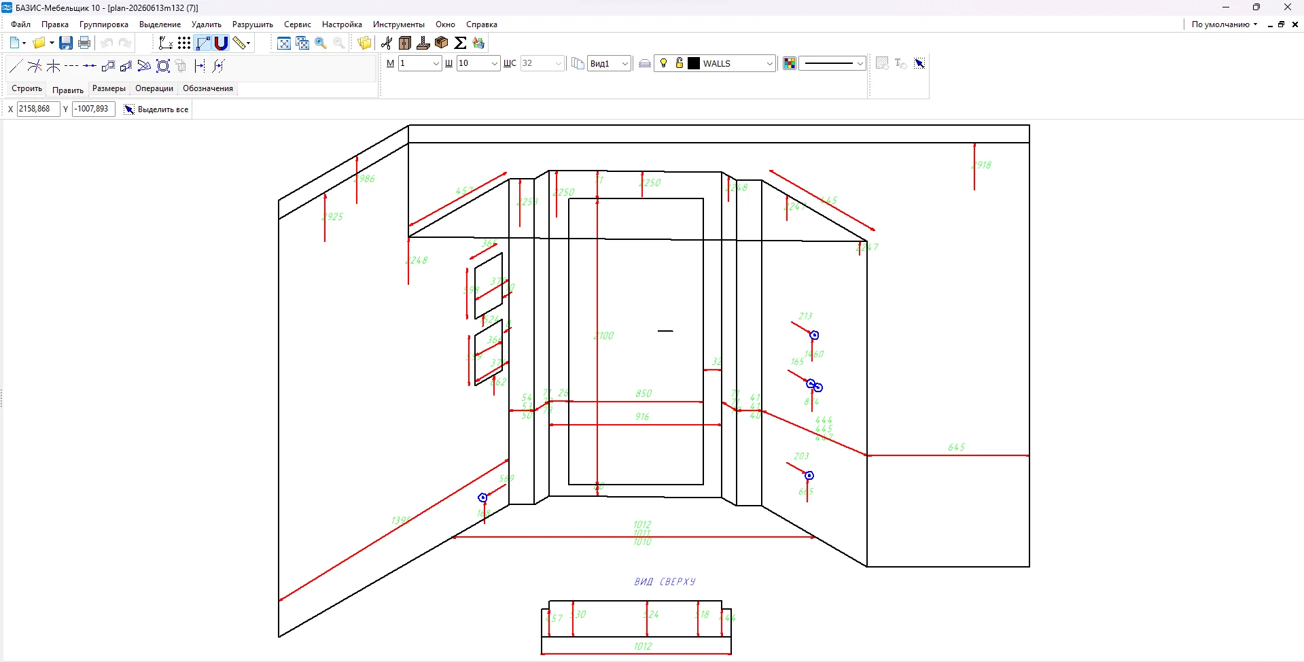Open the Инструменты menu
This screenshot has height=662, width=1304.
[399, 24]
